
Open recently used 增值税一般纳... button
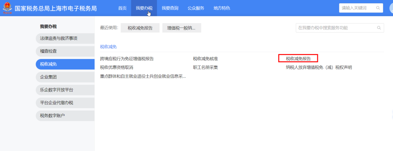click(182, 28)
